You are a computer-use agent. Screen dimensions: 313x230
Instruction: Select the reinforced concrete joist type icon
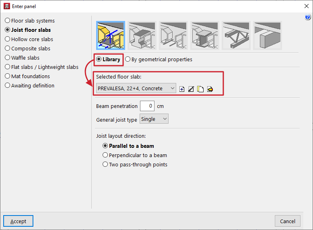[111, 35]
